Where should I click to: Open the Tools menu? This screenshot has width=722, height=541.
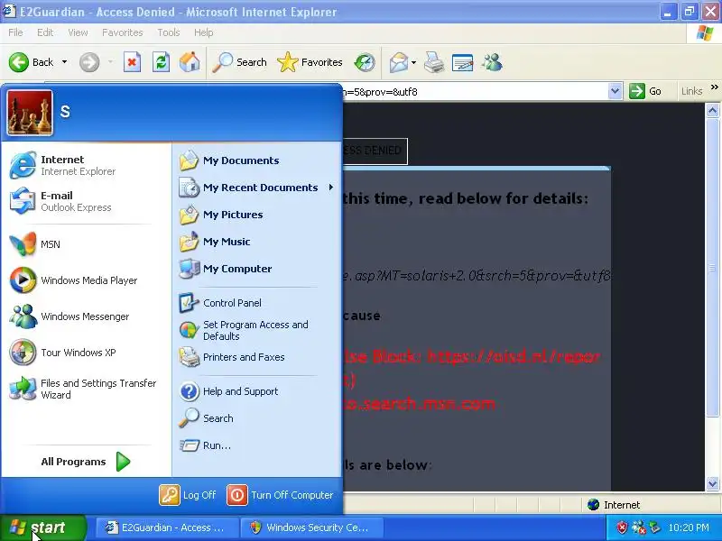coord(169,32)
